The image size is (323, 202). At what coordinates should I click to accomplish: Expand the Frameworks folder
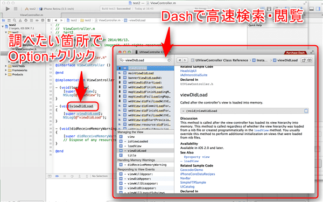(x=6, y=70)
